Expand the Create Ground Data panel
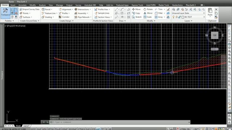This screenshot has height=130, width=232. pyautogui.click(x=30, y=21)
